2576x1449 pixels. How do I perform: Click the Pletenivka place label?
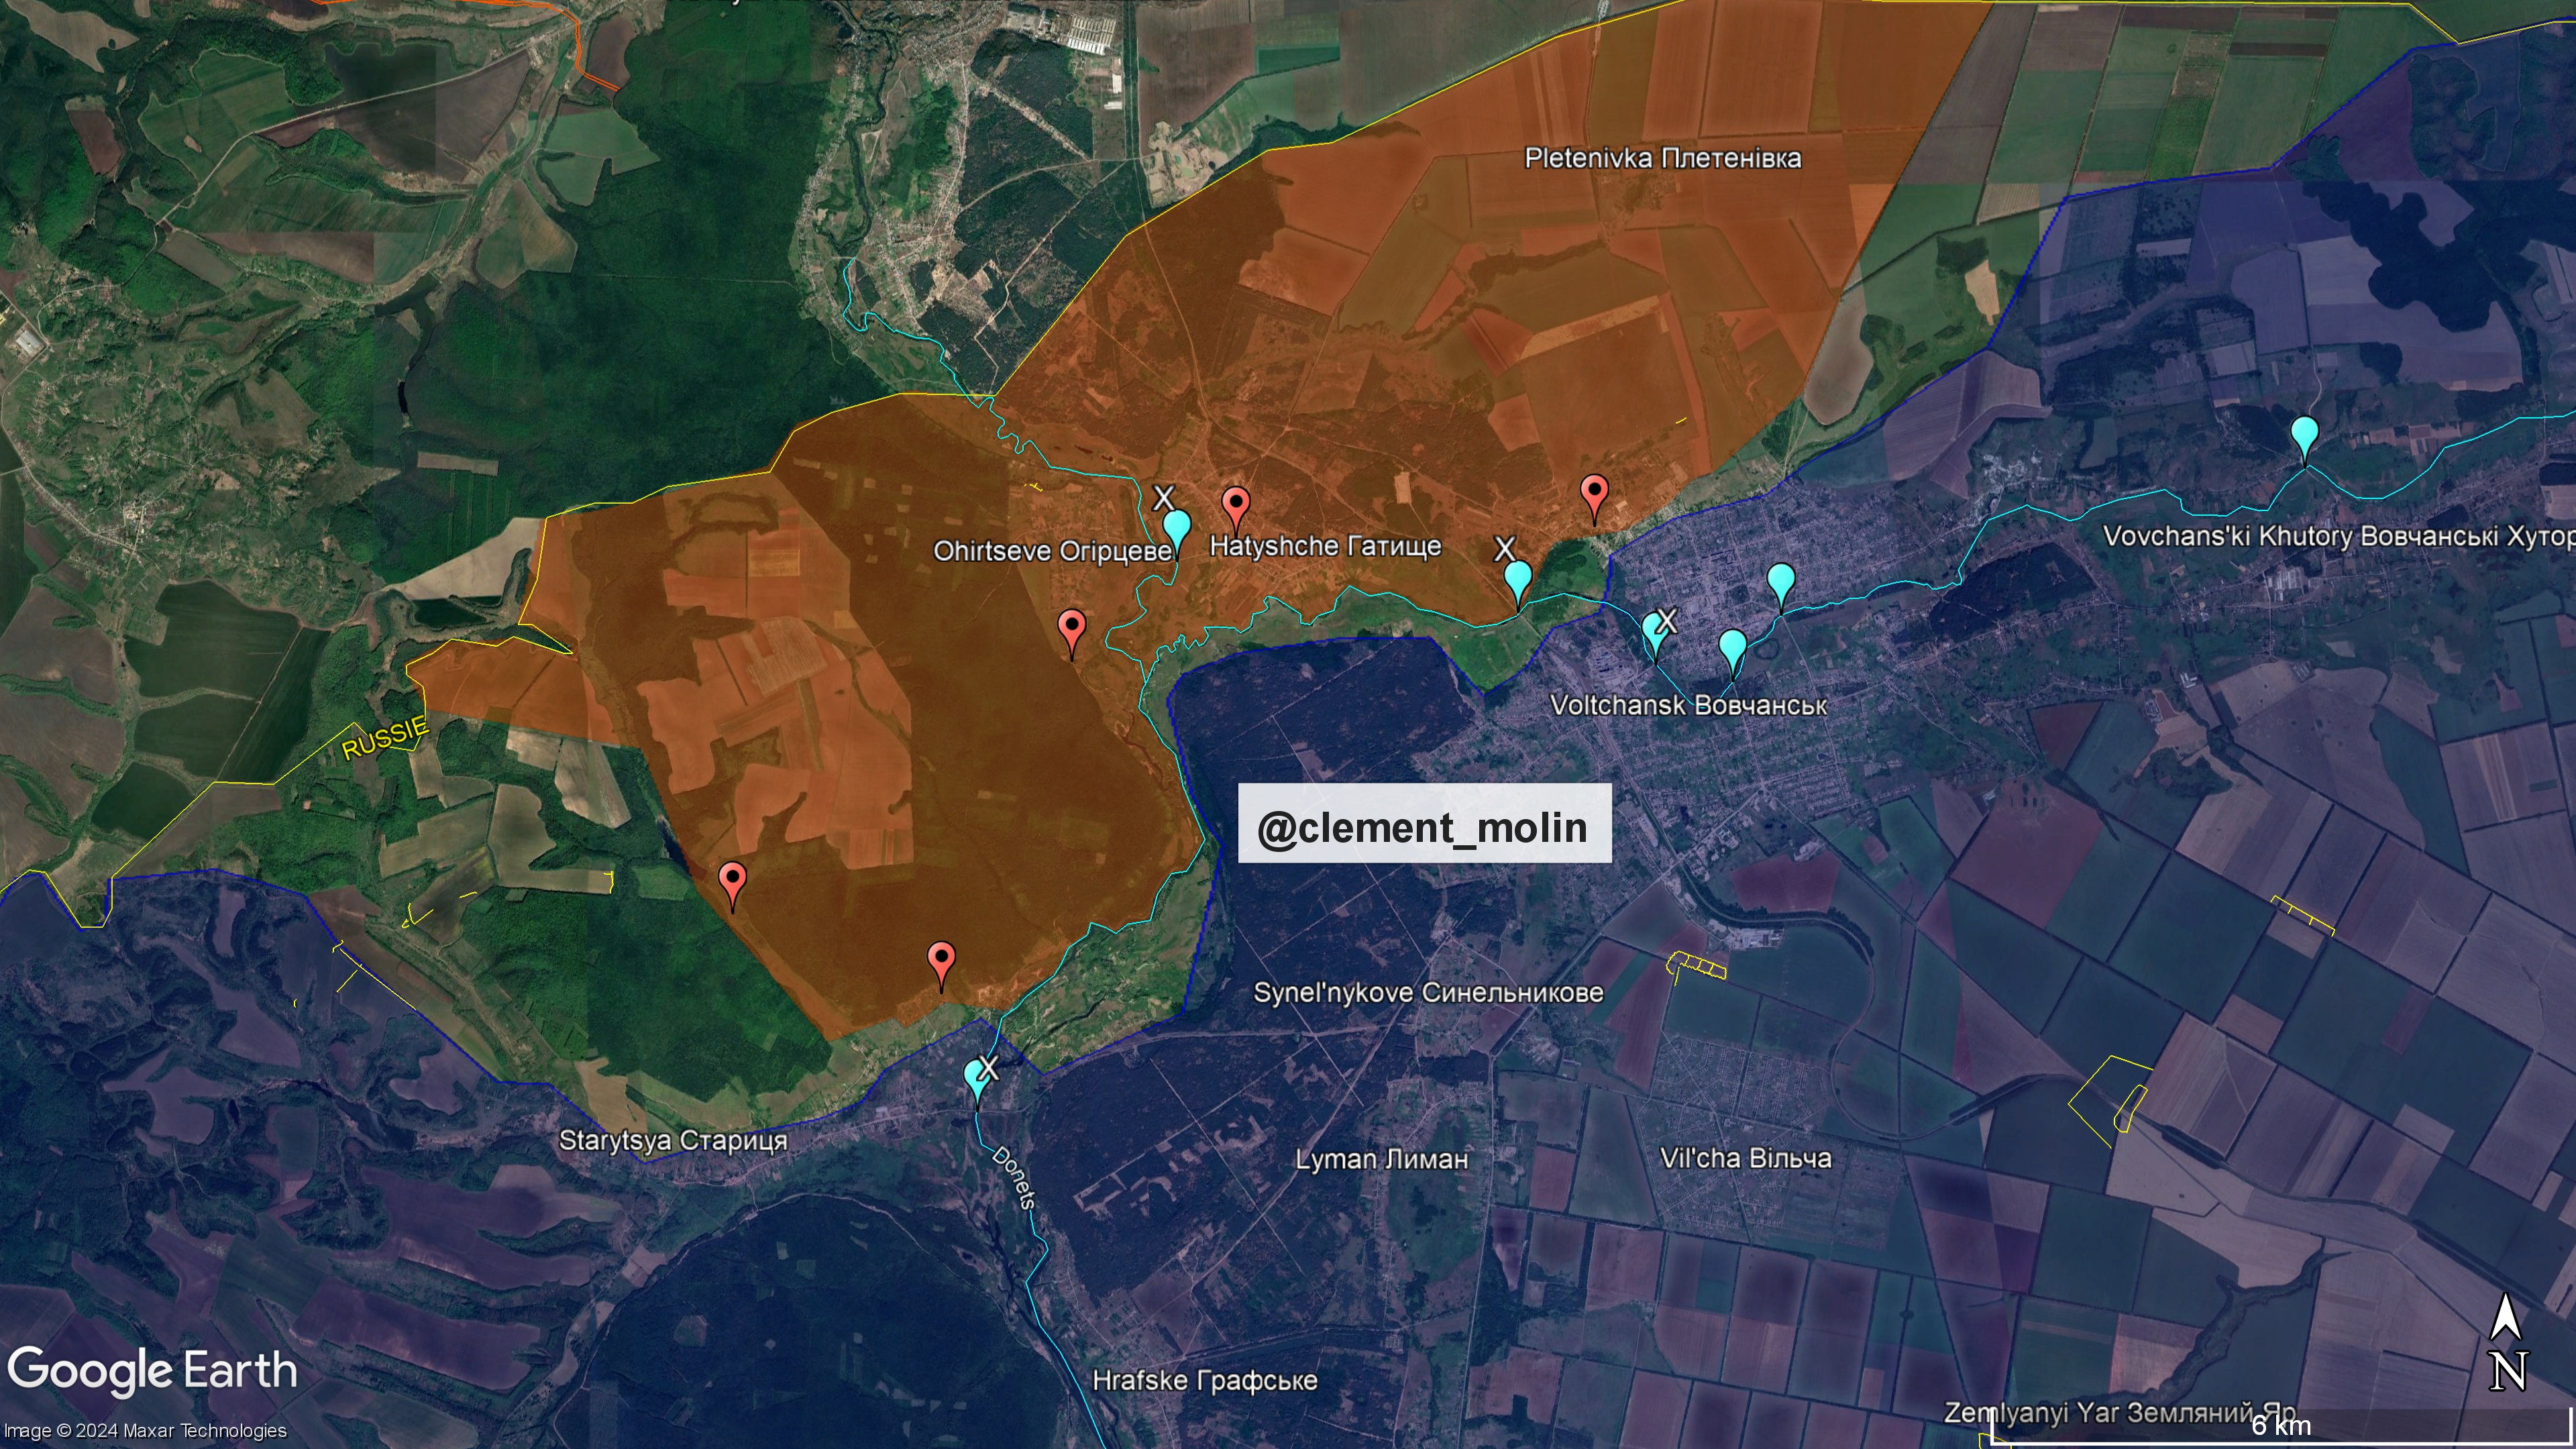[1662, 158]
